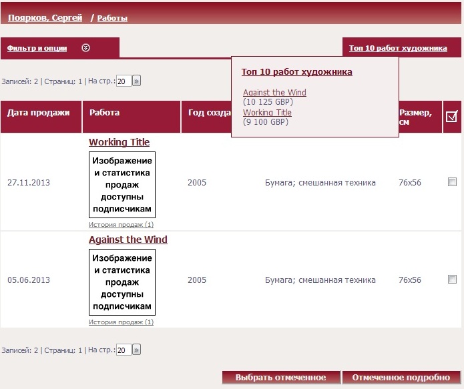Click the top go-to-page arrow button
This screenshot has width=464, height=389.
click(137, 81)
